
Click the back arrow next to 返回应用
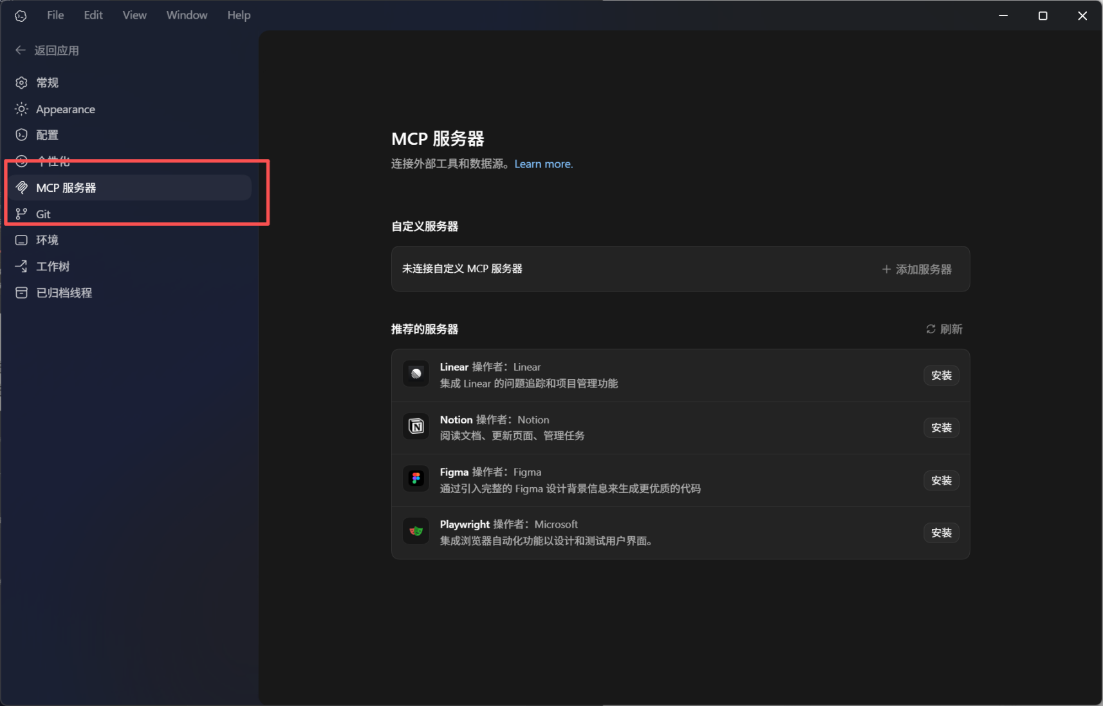pyautogui.click(x=20, y=50)
